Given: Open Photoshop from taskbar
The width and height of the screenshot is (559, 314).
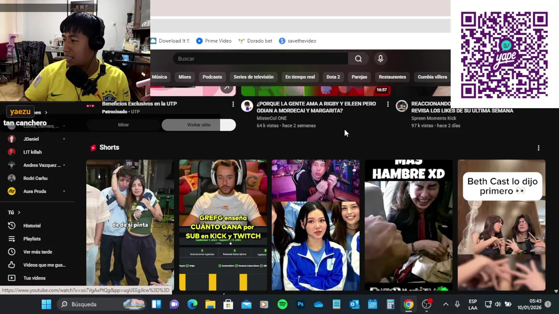Looking at the screenshot, I should (300, 304).
